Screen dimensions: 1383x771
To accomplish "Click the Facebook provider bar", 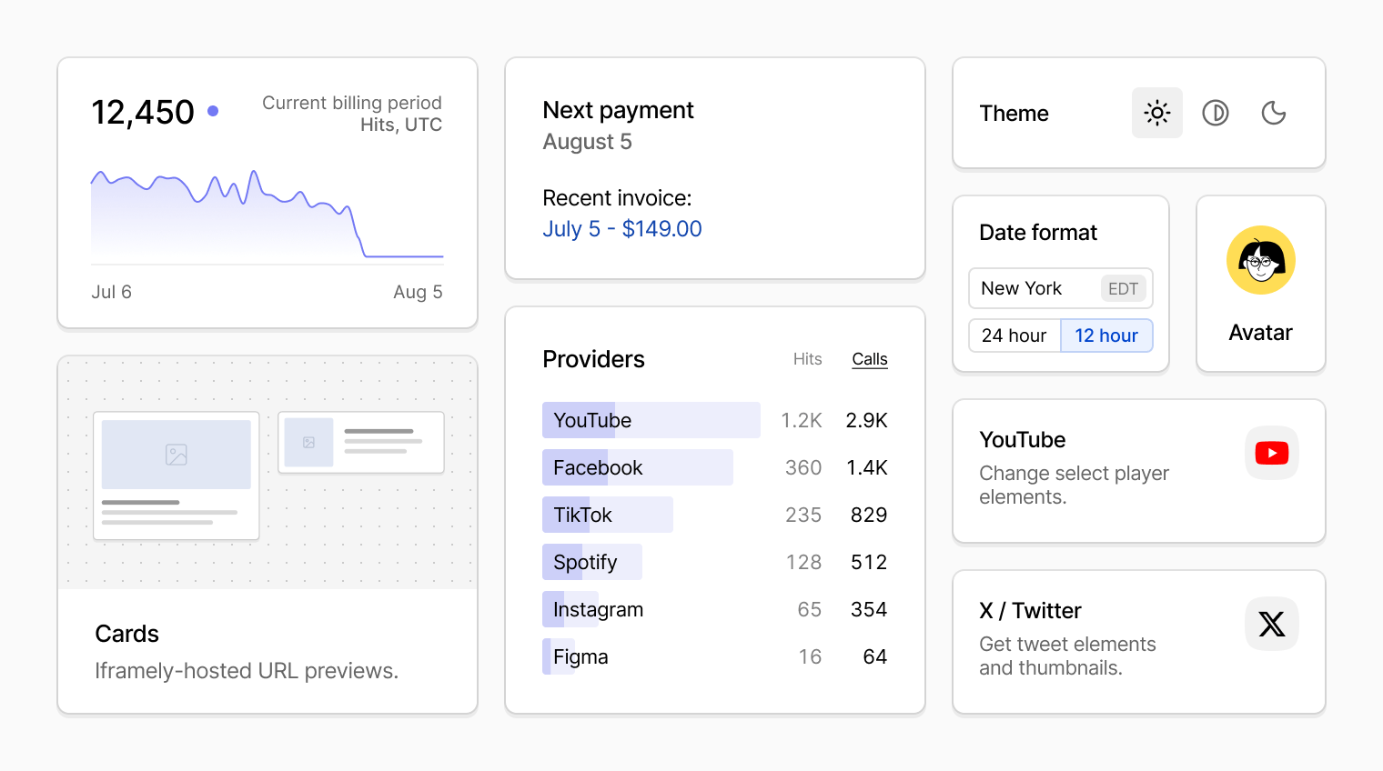I will 638,467.
